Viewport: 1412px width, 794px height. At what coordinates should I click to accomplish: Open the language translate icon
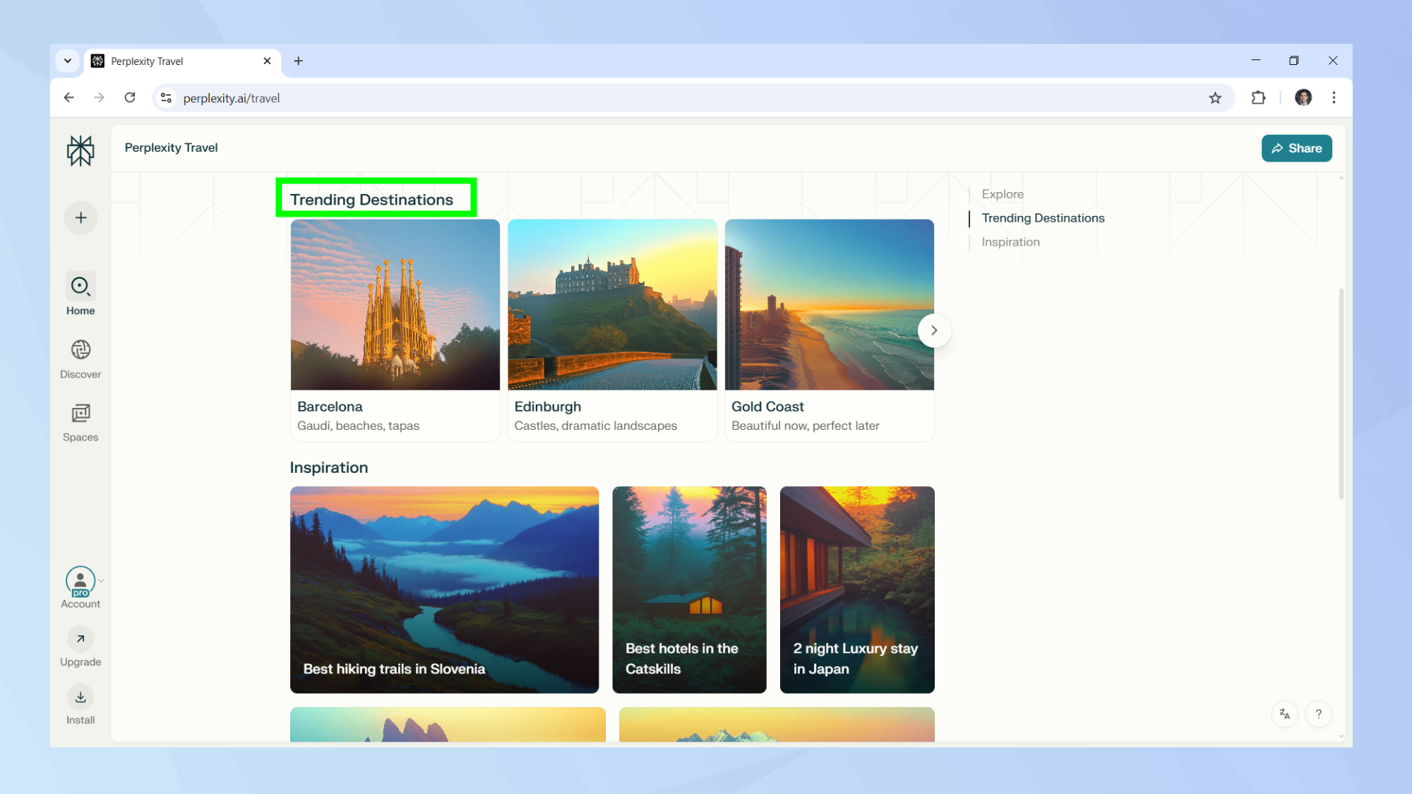pos(1285,714)
